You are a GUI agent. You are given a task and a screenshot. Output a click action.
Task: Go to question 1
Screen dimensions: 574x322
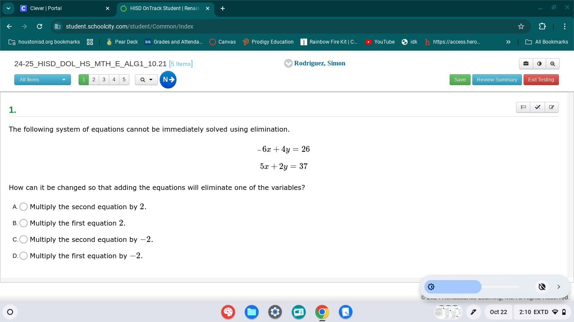coord(84,80)
